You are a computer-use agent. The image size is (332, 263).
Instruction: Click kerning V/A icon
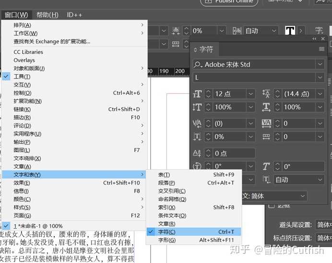197,123
